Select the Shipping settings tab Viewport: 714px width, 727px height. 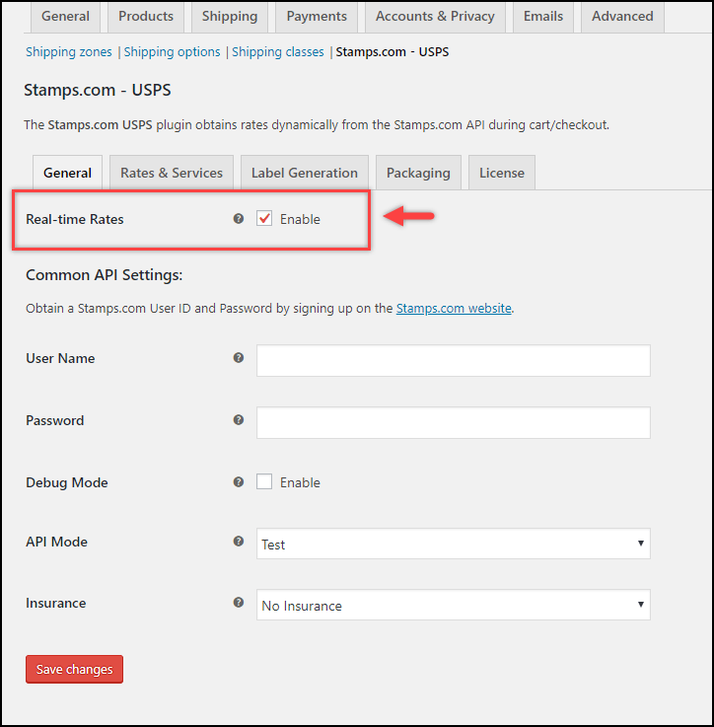[x=230, y=17]
